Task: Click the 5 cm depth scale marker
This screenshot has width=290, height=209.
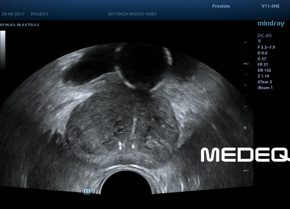Action: (247, 64)
